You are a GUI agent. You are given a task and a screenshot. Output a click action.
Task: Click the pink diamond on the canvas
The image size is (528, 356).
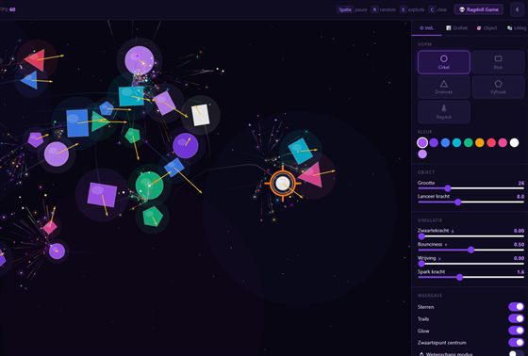[x=50, y=228]
